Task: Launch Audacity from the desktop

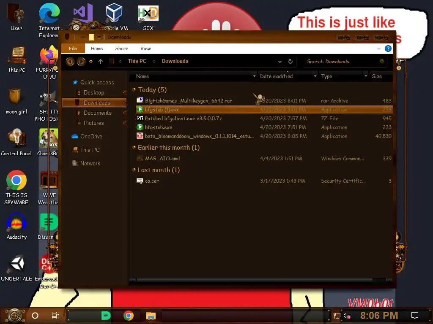Action: [16, 227]
